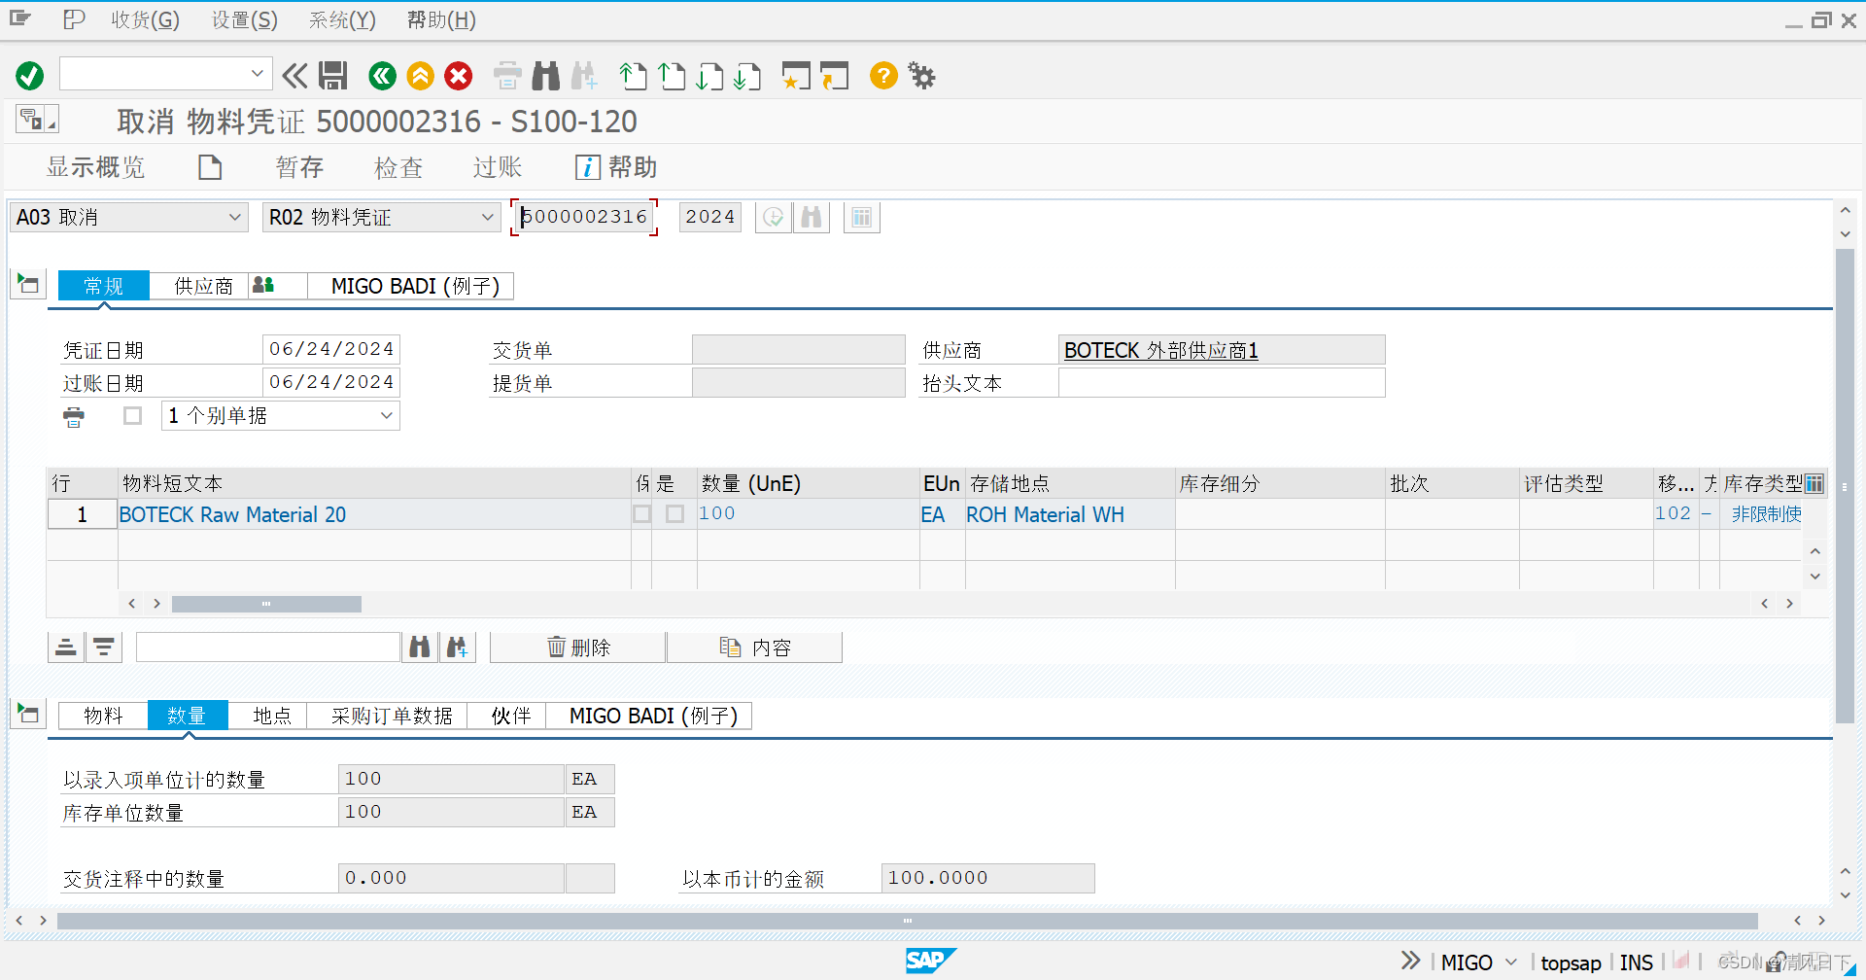Click the binoculars icon next to year field
Screen dimensions: 1866x980
pos(812,218)
